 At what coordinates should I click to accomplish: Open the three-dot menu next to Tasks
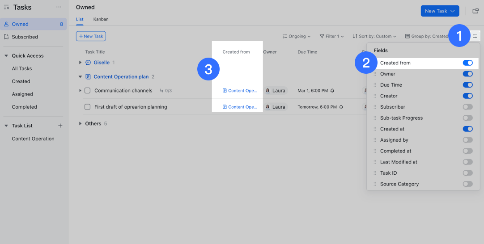click(x=59, y=7)
